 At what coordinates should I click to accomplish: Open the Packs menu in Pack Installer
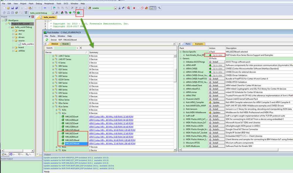tap(53, 36)
